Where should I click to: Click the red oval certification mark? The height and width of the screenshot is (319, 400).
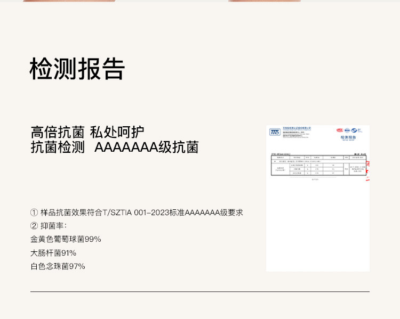point(340,129)
